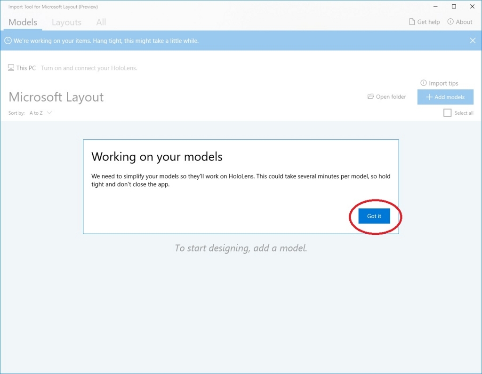Open the About page
Screen dimensions: 482x374
point(460,22)
